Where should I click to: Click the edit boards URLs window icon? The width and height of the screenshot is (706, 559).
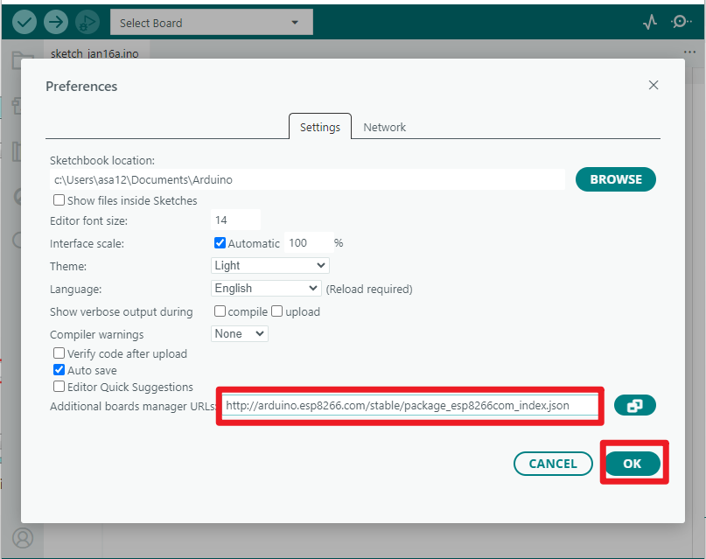635,405
